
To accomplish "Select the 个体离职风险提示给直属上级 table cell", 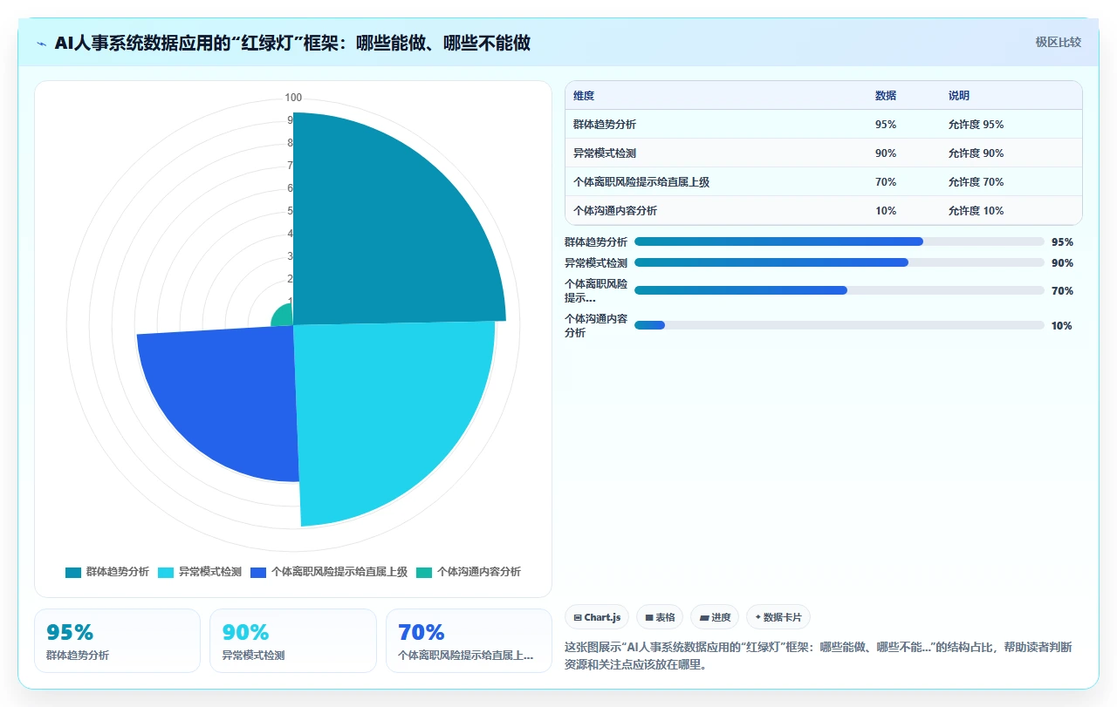I will pyautogui.click(x=641, y=182).
